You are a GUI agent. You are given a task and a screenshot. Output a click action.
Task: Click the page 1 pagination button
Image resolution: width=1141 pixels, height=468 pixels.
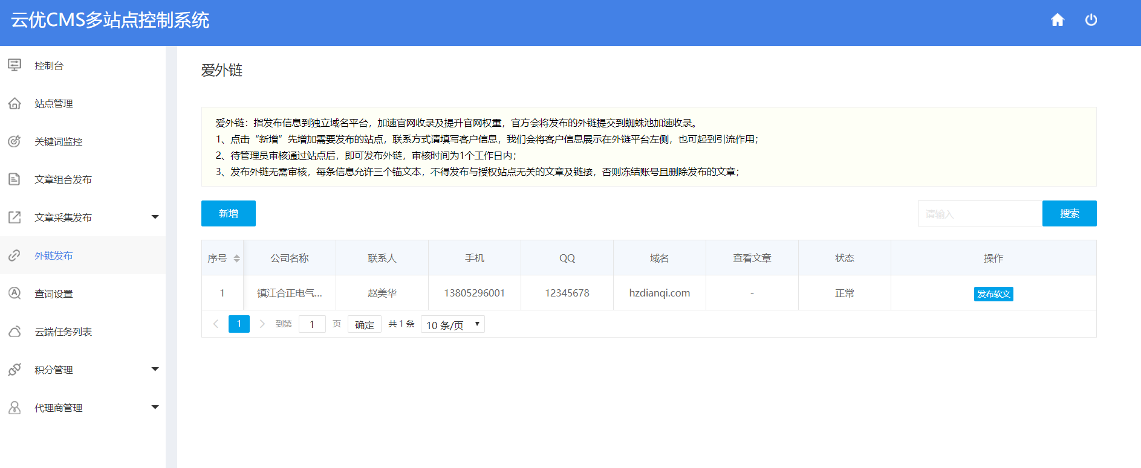[239, 324]
